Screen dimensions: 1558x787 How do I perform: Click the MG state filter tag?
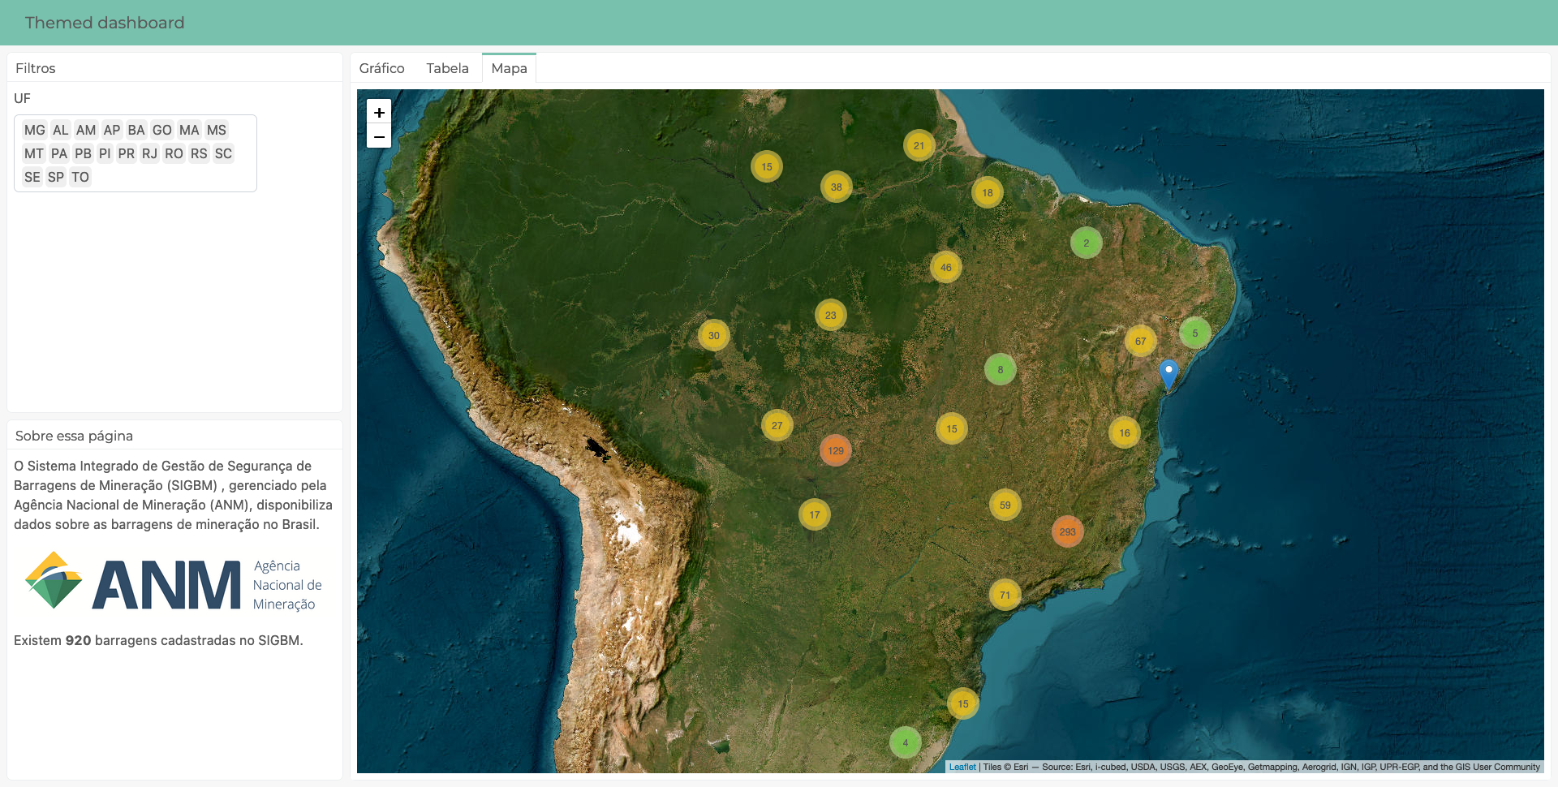[34, 130]
